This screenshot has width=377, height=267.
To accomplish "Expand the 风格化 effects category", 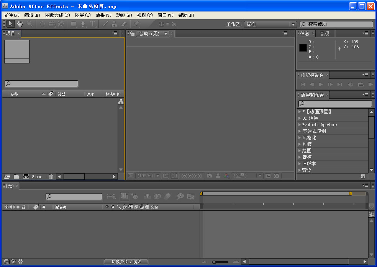I will (x=300, y=138).
